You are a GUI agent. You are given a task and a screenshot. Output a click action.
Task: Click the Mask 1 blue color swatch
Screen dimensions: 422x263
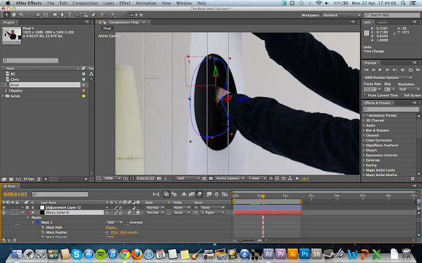coord(38,222)
